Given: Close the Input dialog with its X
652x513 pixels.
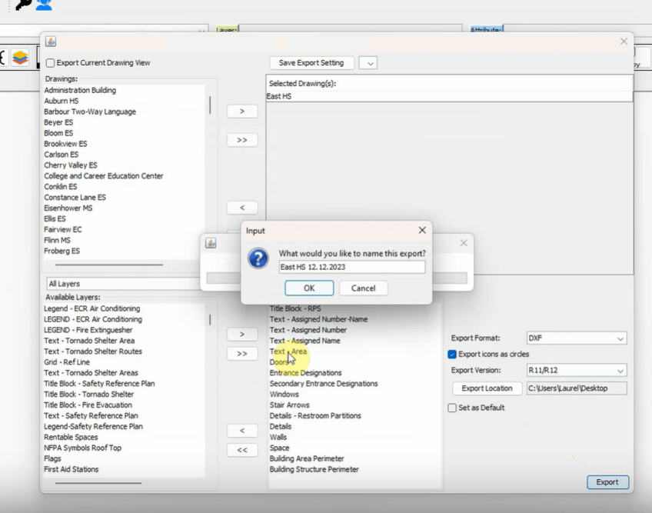Looking at the screenshot, I should (x=422, y=230).
